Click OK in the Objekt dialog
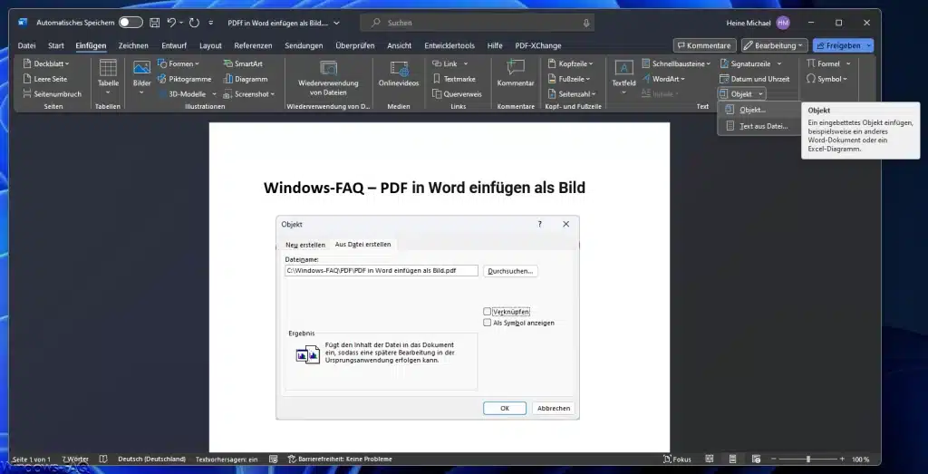This screenshot has height=474, width=928. (505, 409)
